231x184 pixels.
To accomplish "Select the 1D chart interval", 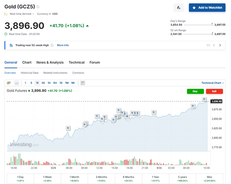I will (61, 83).
